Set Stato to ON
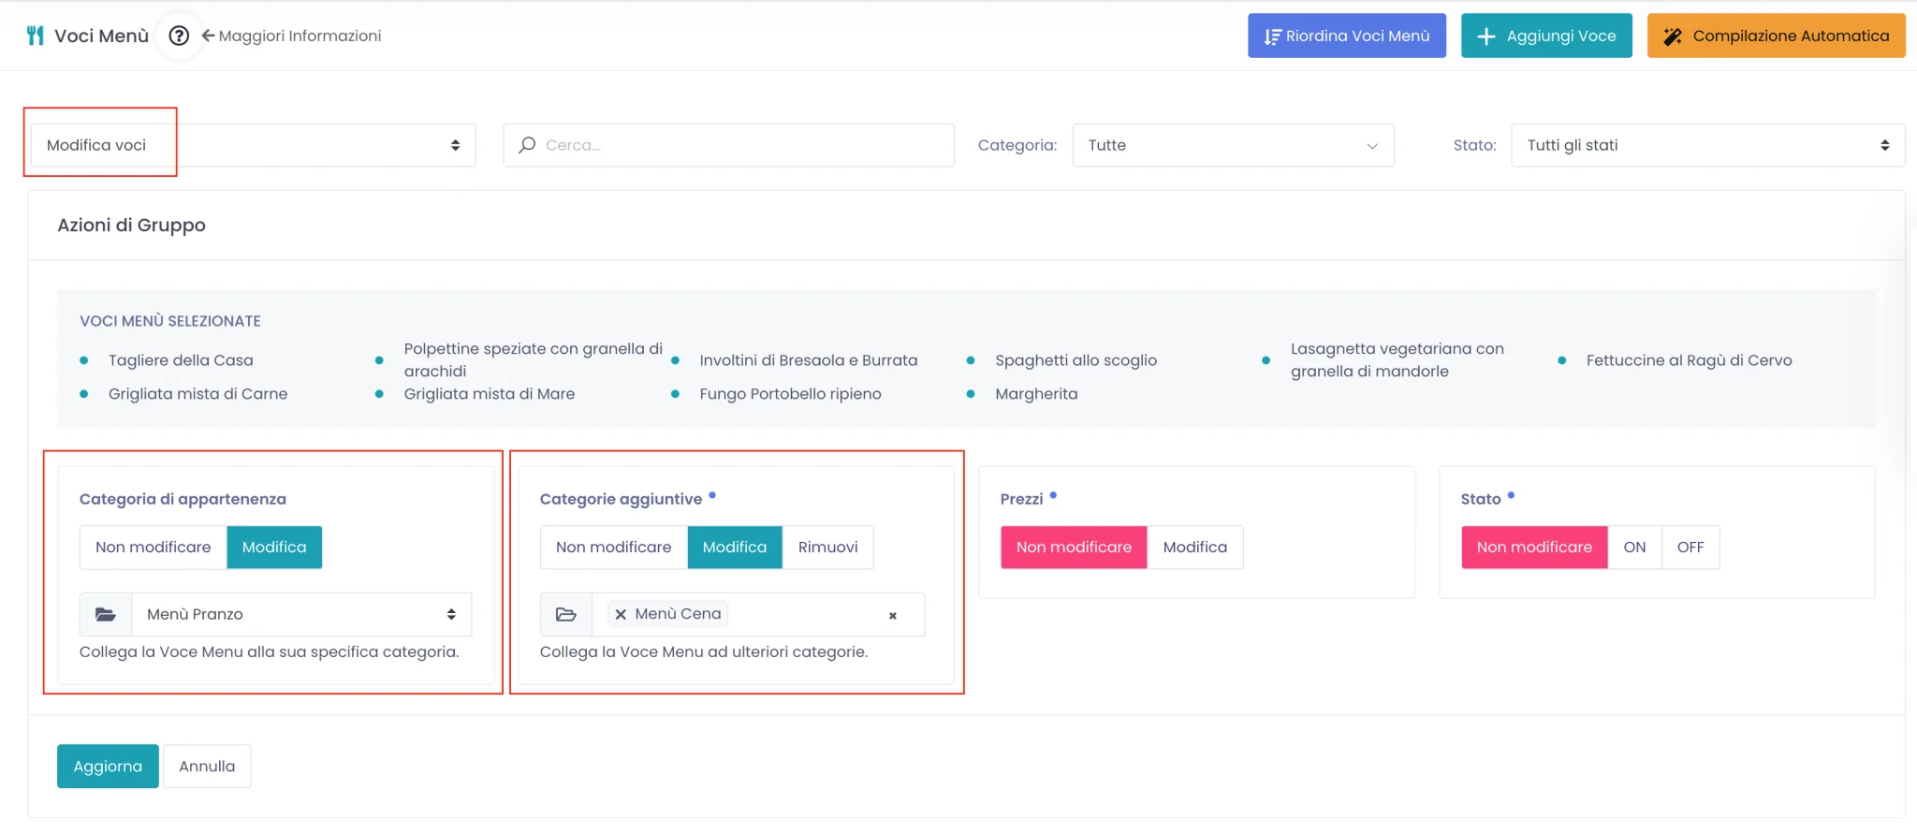This screenshot has width=1917, height=834. point(1634,548)
